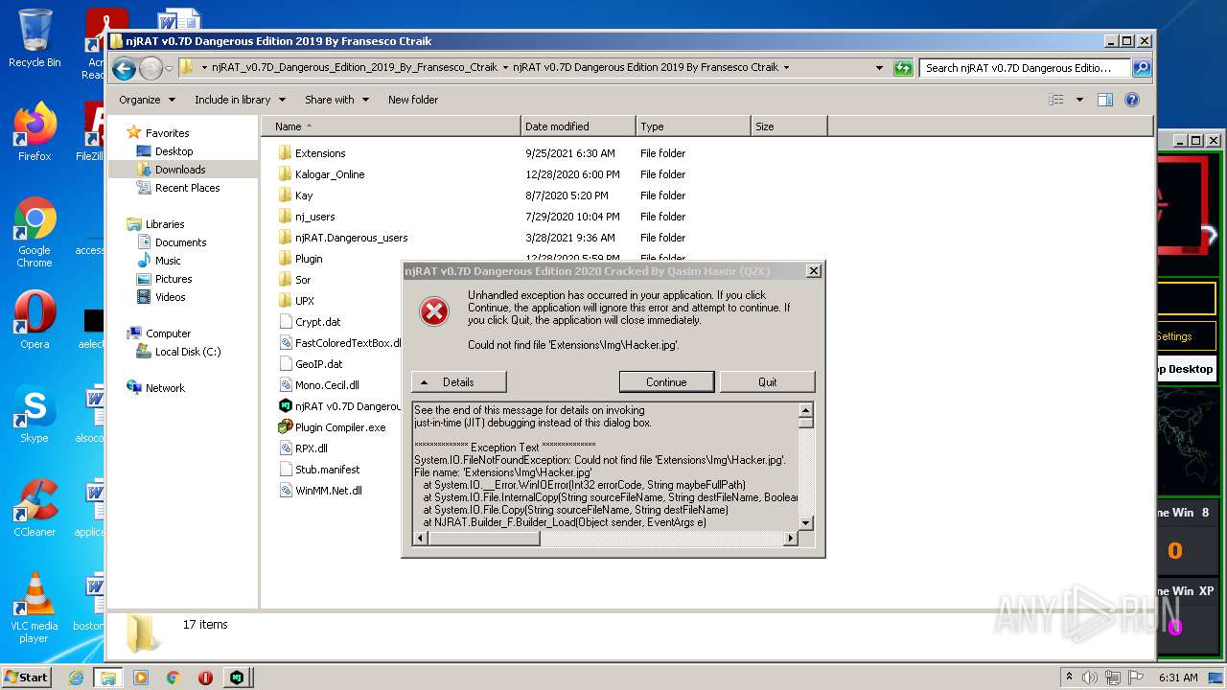Screen dimensions: 1227x690
Task: Click the Windows Explorer taskbar button
Action: tap(107, 678)
